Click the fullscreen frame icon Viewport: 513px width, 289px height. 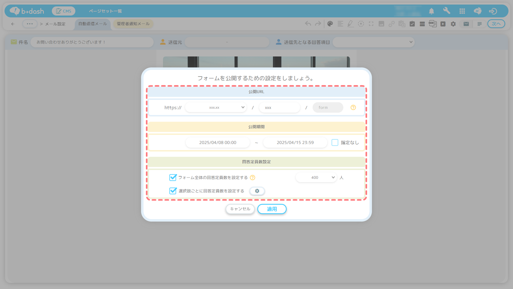point(371,24)
